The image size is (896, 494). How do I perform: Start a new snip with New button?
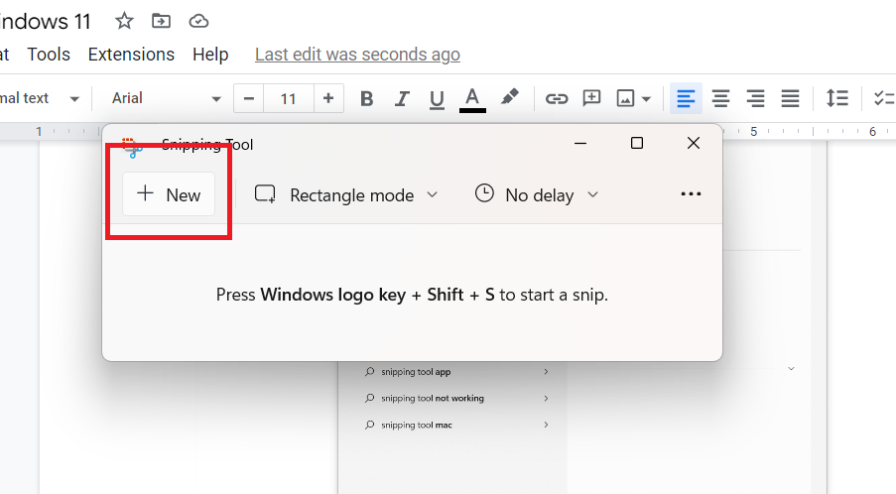[169, 194]
